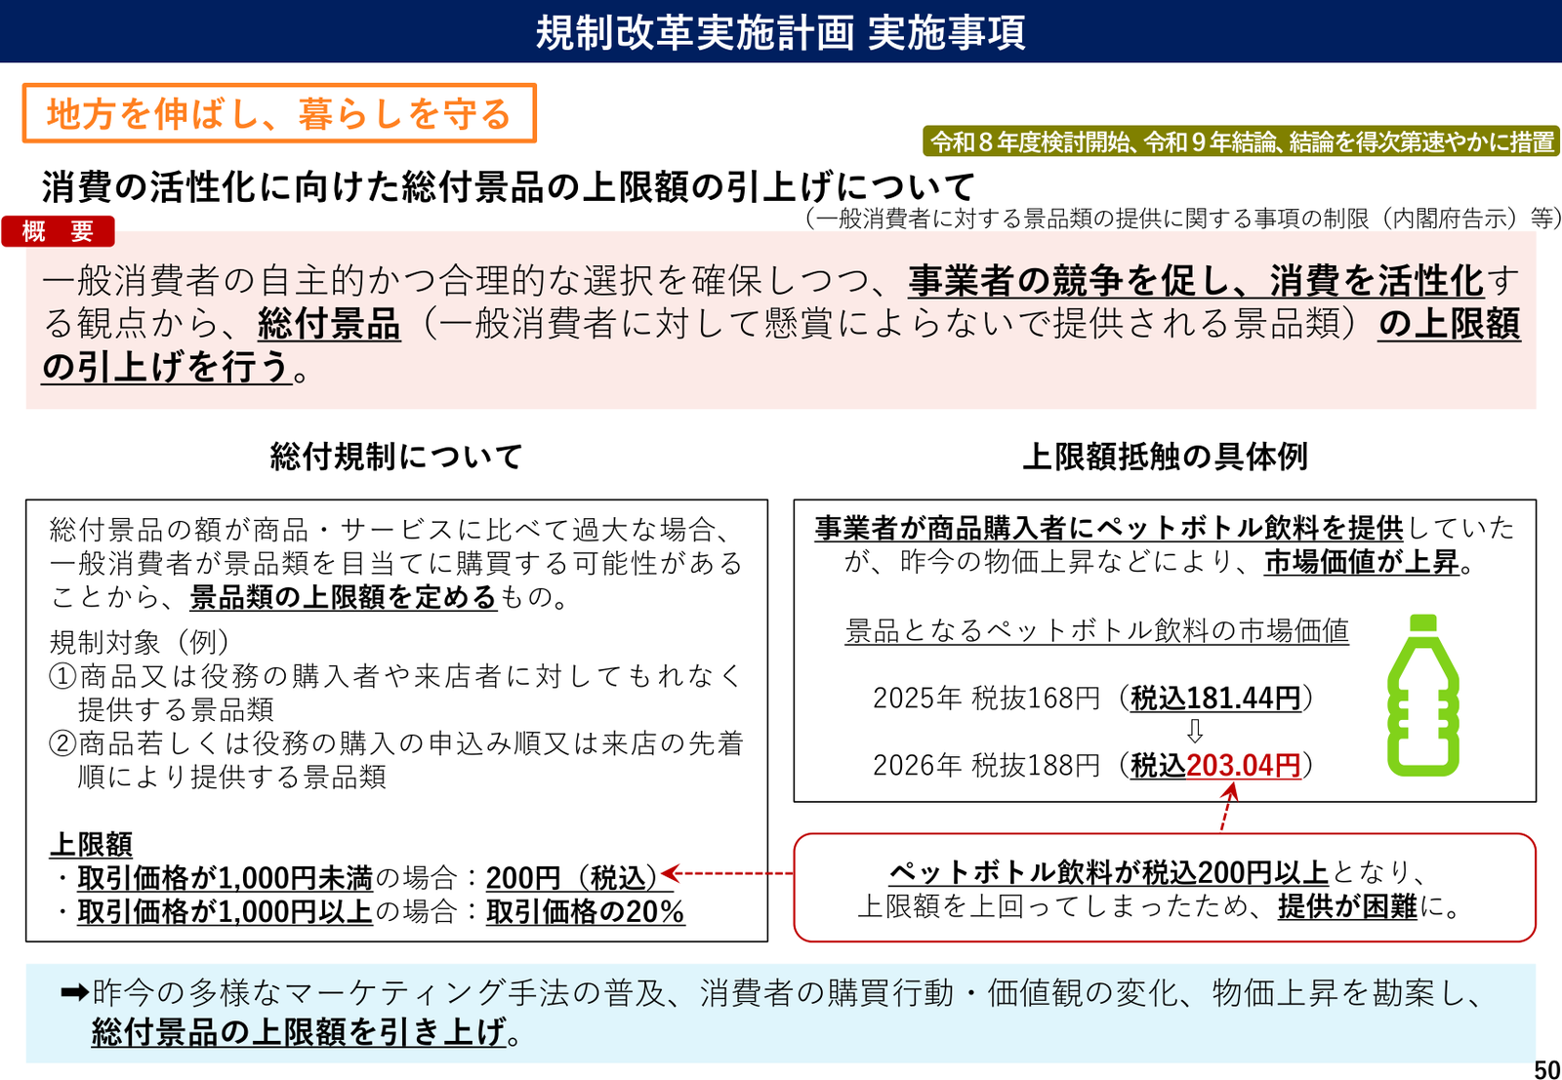This screenshot has width=1562, height=1080.
Task: Click underlined text 事業者の競争を促し、消費を活性化
Action: (1196, 281)
